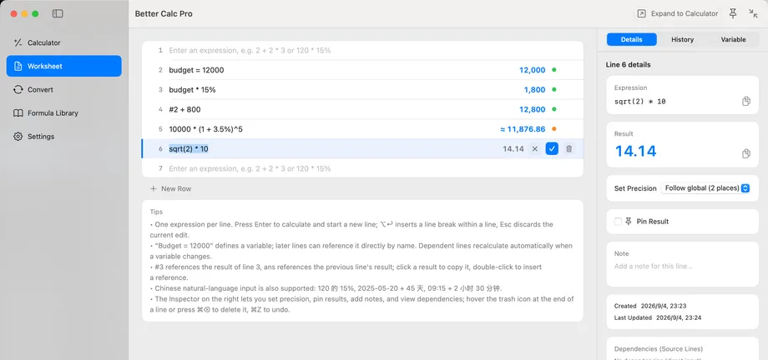
Task: Click the orange status dot on line 5
Action: (554, 129)
